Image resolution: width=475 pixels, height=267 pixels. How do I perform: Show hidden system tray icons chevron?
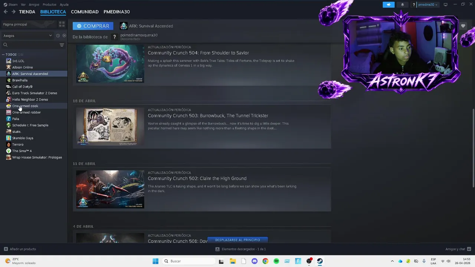coord(392,261)
